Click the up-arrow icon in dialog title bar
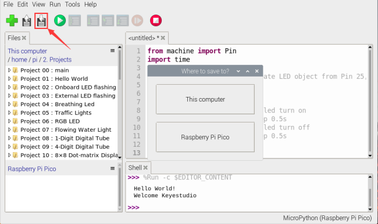The image size is (378, 224). (x=248, y=71)
